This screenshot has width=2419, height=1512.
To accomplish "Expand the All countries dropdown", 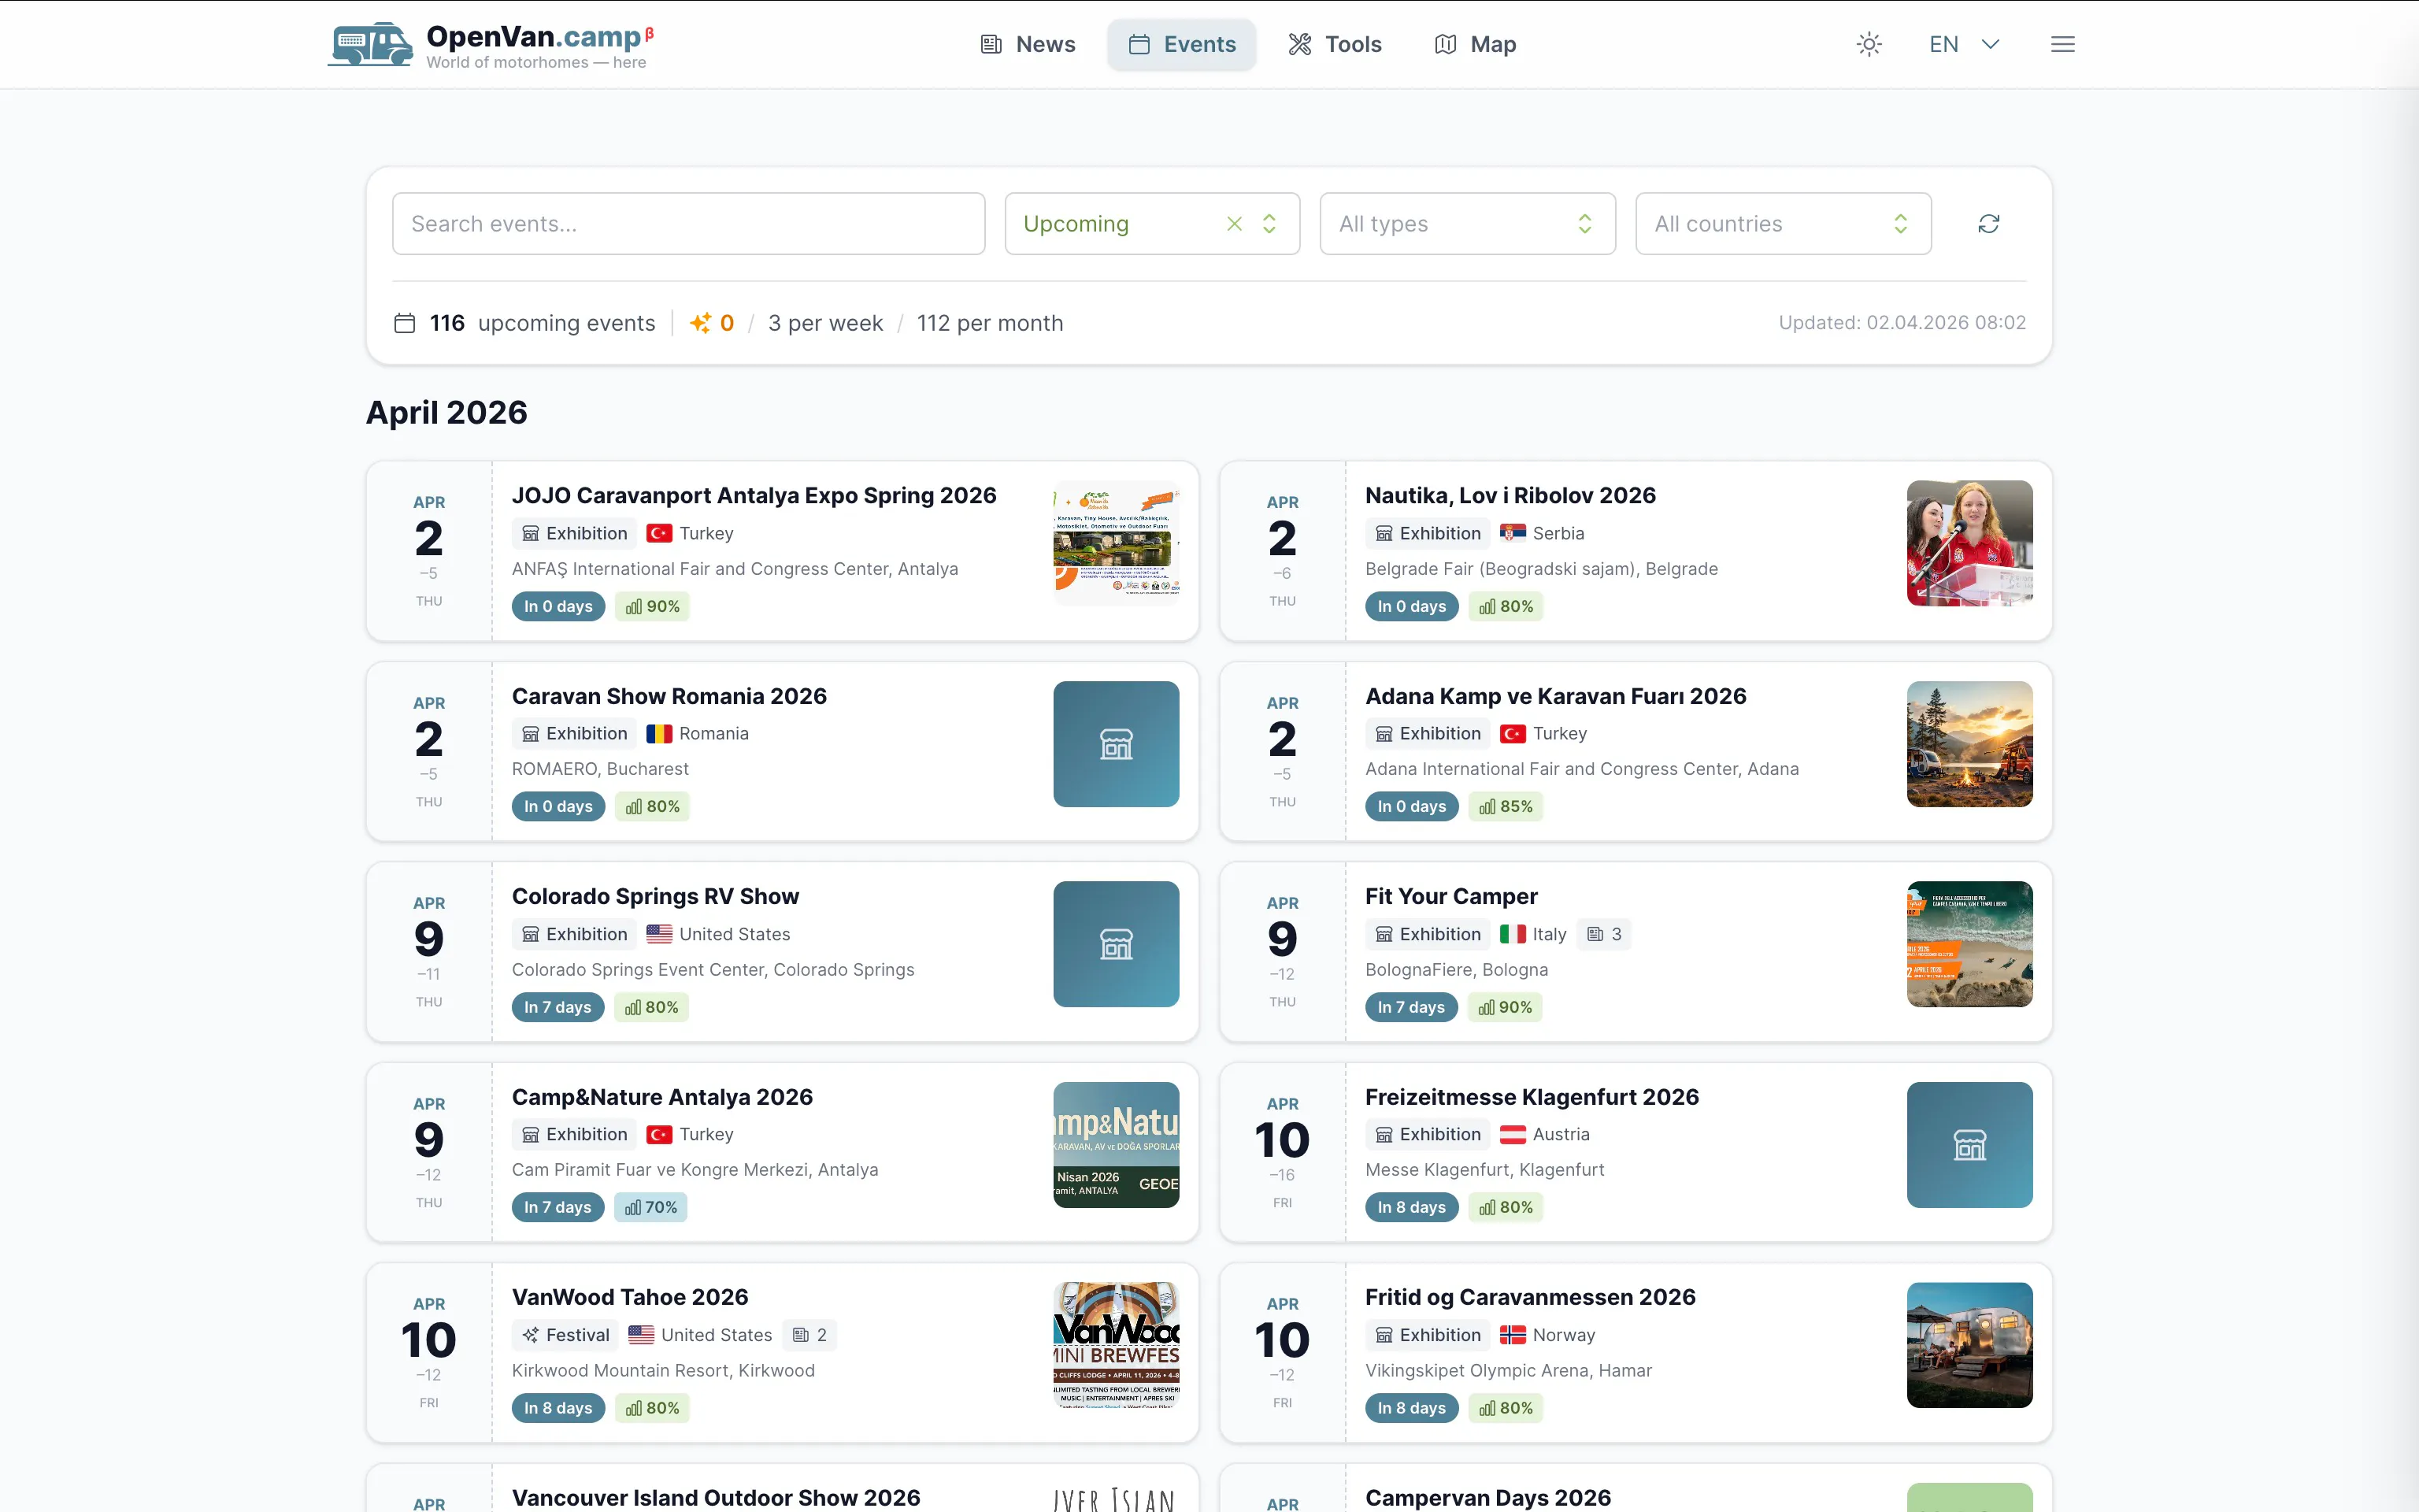I will pos(1782,224).
